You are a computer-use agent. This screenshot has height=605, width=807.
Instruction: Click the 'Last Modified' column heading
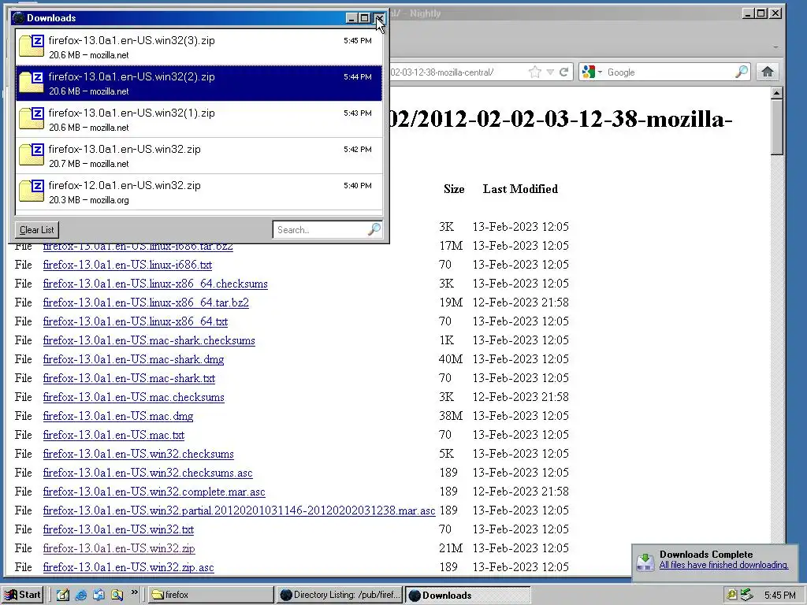pyautogui.click(x=520, y=189)
